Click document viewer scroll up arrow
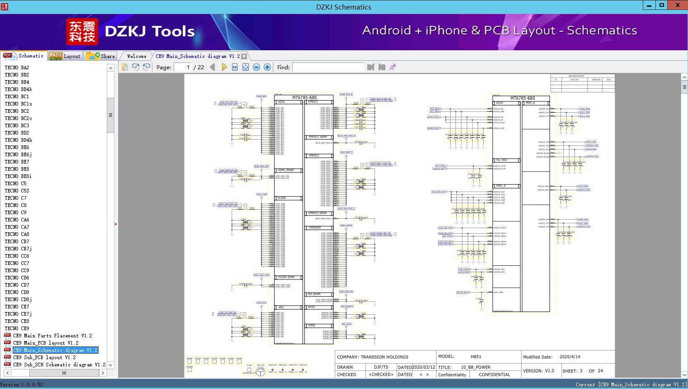Screen dimensions: 688x389 (684, 78)
